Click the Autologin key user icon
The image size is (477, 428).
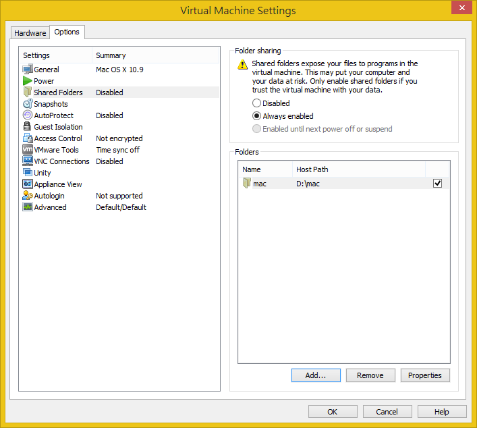[x=28, y=195]
